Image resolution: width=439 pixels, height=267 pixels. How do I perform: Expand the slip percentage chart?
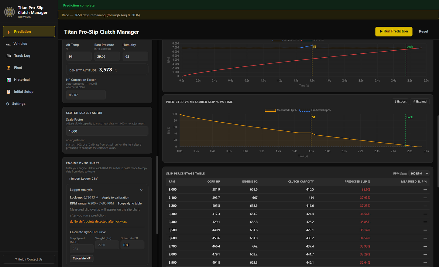(x=420, y=102)
